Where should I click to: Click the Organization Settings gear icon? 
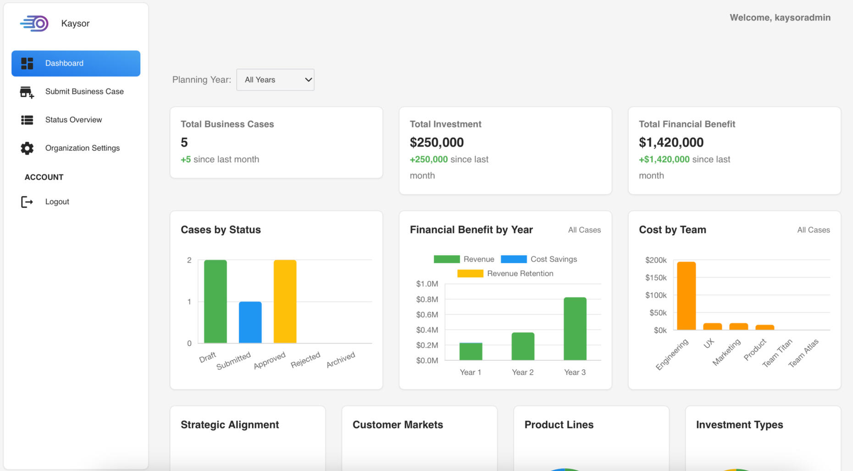[x=27, y=148]
